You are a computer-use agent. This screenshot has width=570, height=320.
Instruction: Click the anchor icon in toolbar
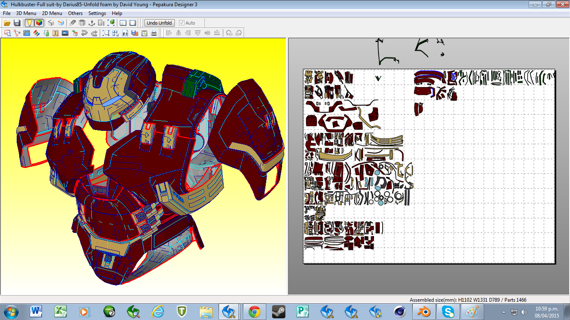point(92,23)
